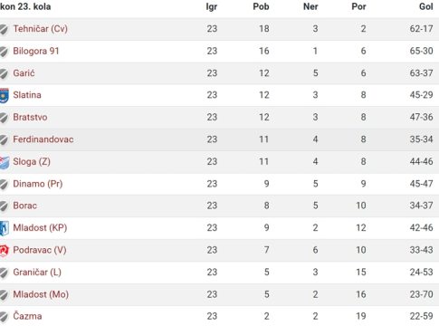Click the Gol column header
The width and height of the screenshot is (439, 326).
coord(426,6)
